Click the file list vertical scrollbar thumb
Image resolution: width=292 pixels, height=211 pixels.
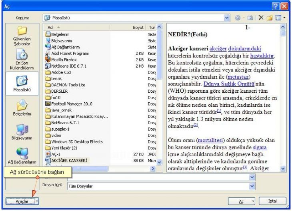(159, 54)
